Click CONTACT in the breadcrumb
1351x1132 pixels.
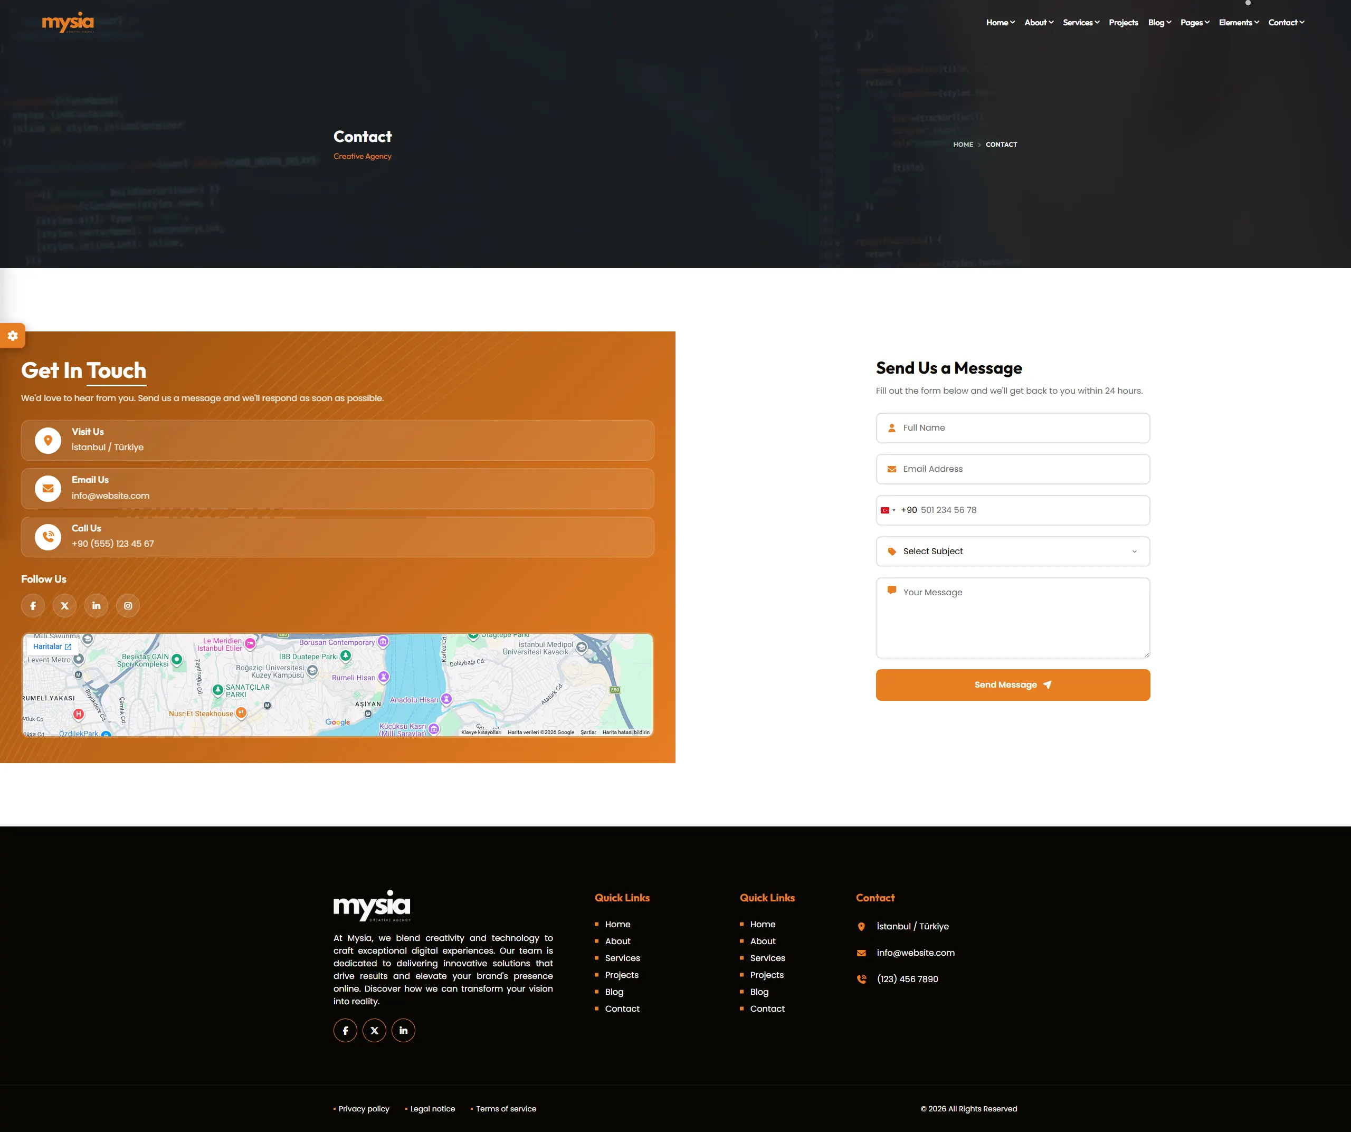click(x=1001, y=145)
